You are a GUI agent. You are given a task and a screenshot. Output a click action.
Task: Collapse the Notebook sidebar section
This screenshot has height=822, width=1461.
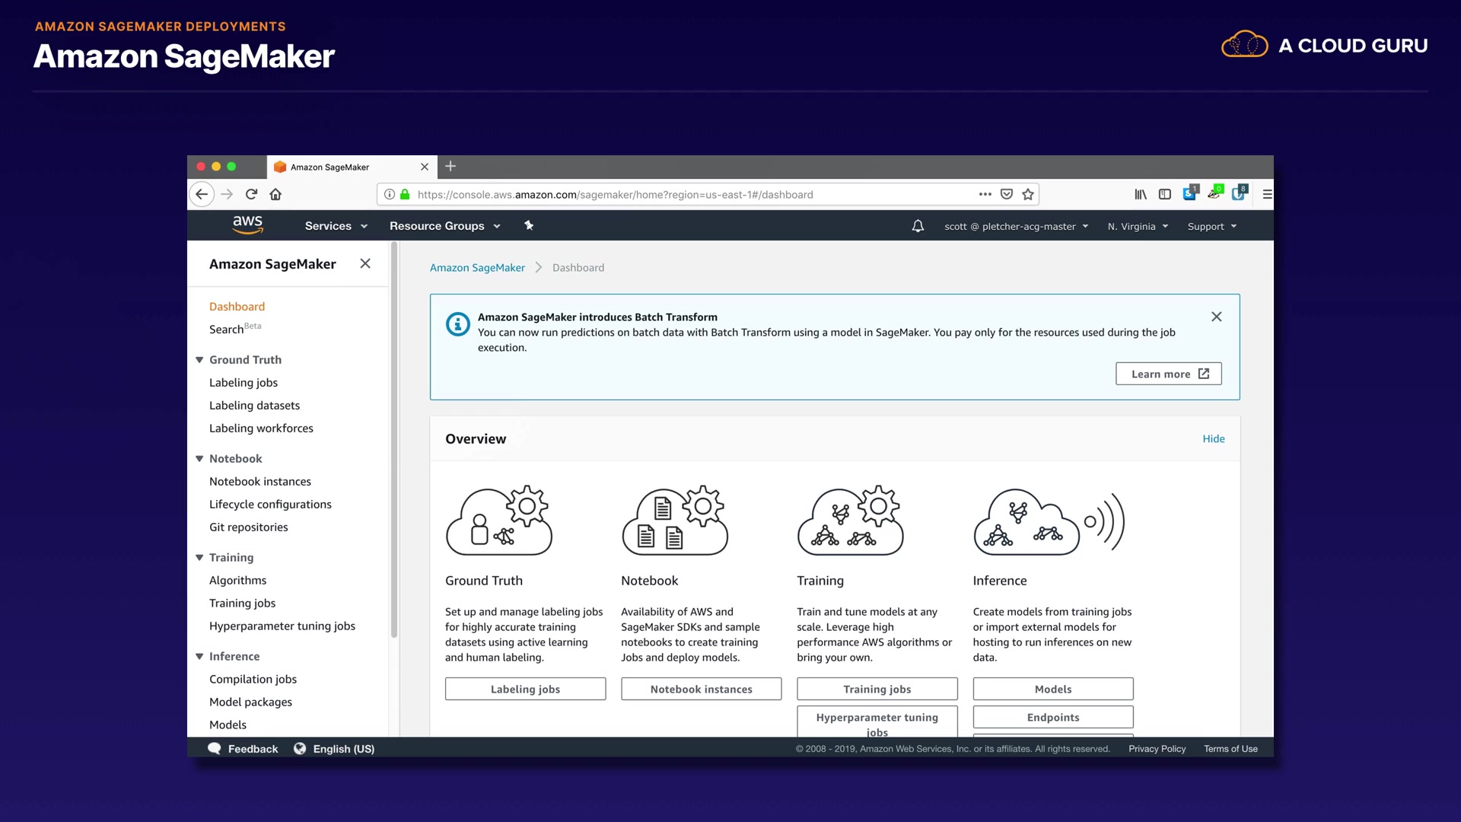[x=199, y=458]
